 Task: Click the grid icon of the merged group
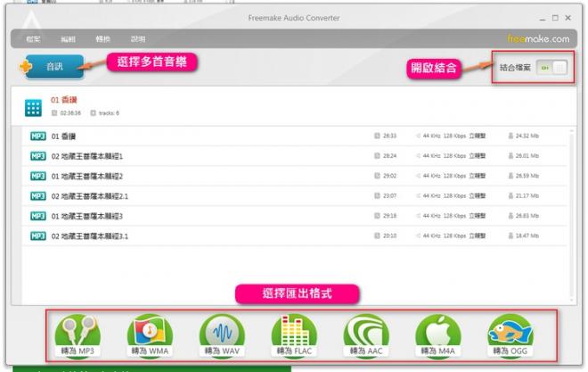(x=33, y=108)
